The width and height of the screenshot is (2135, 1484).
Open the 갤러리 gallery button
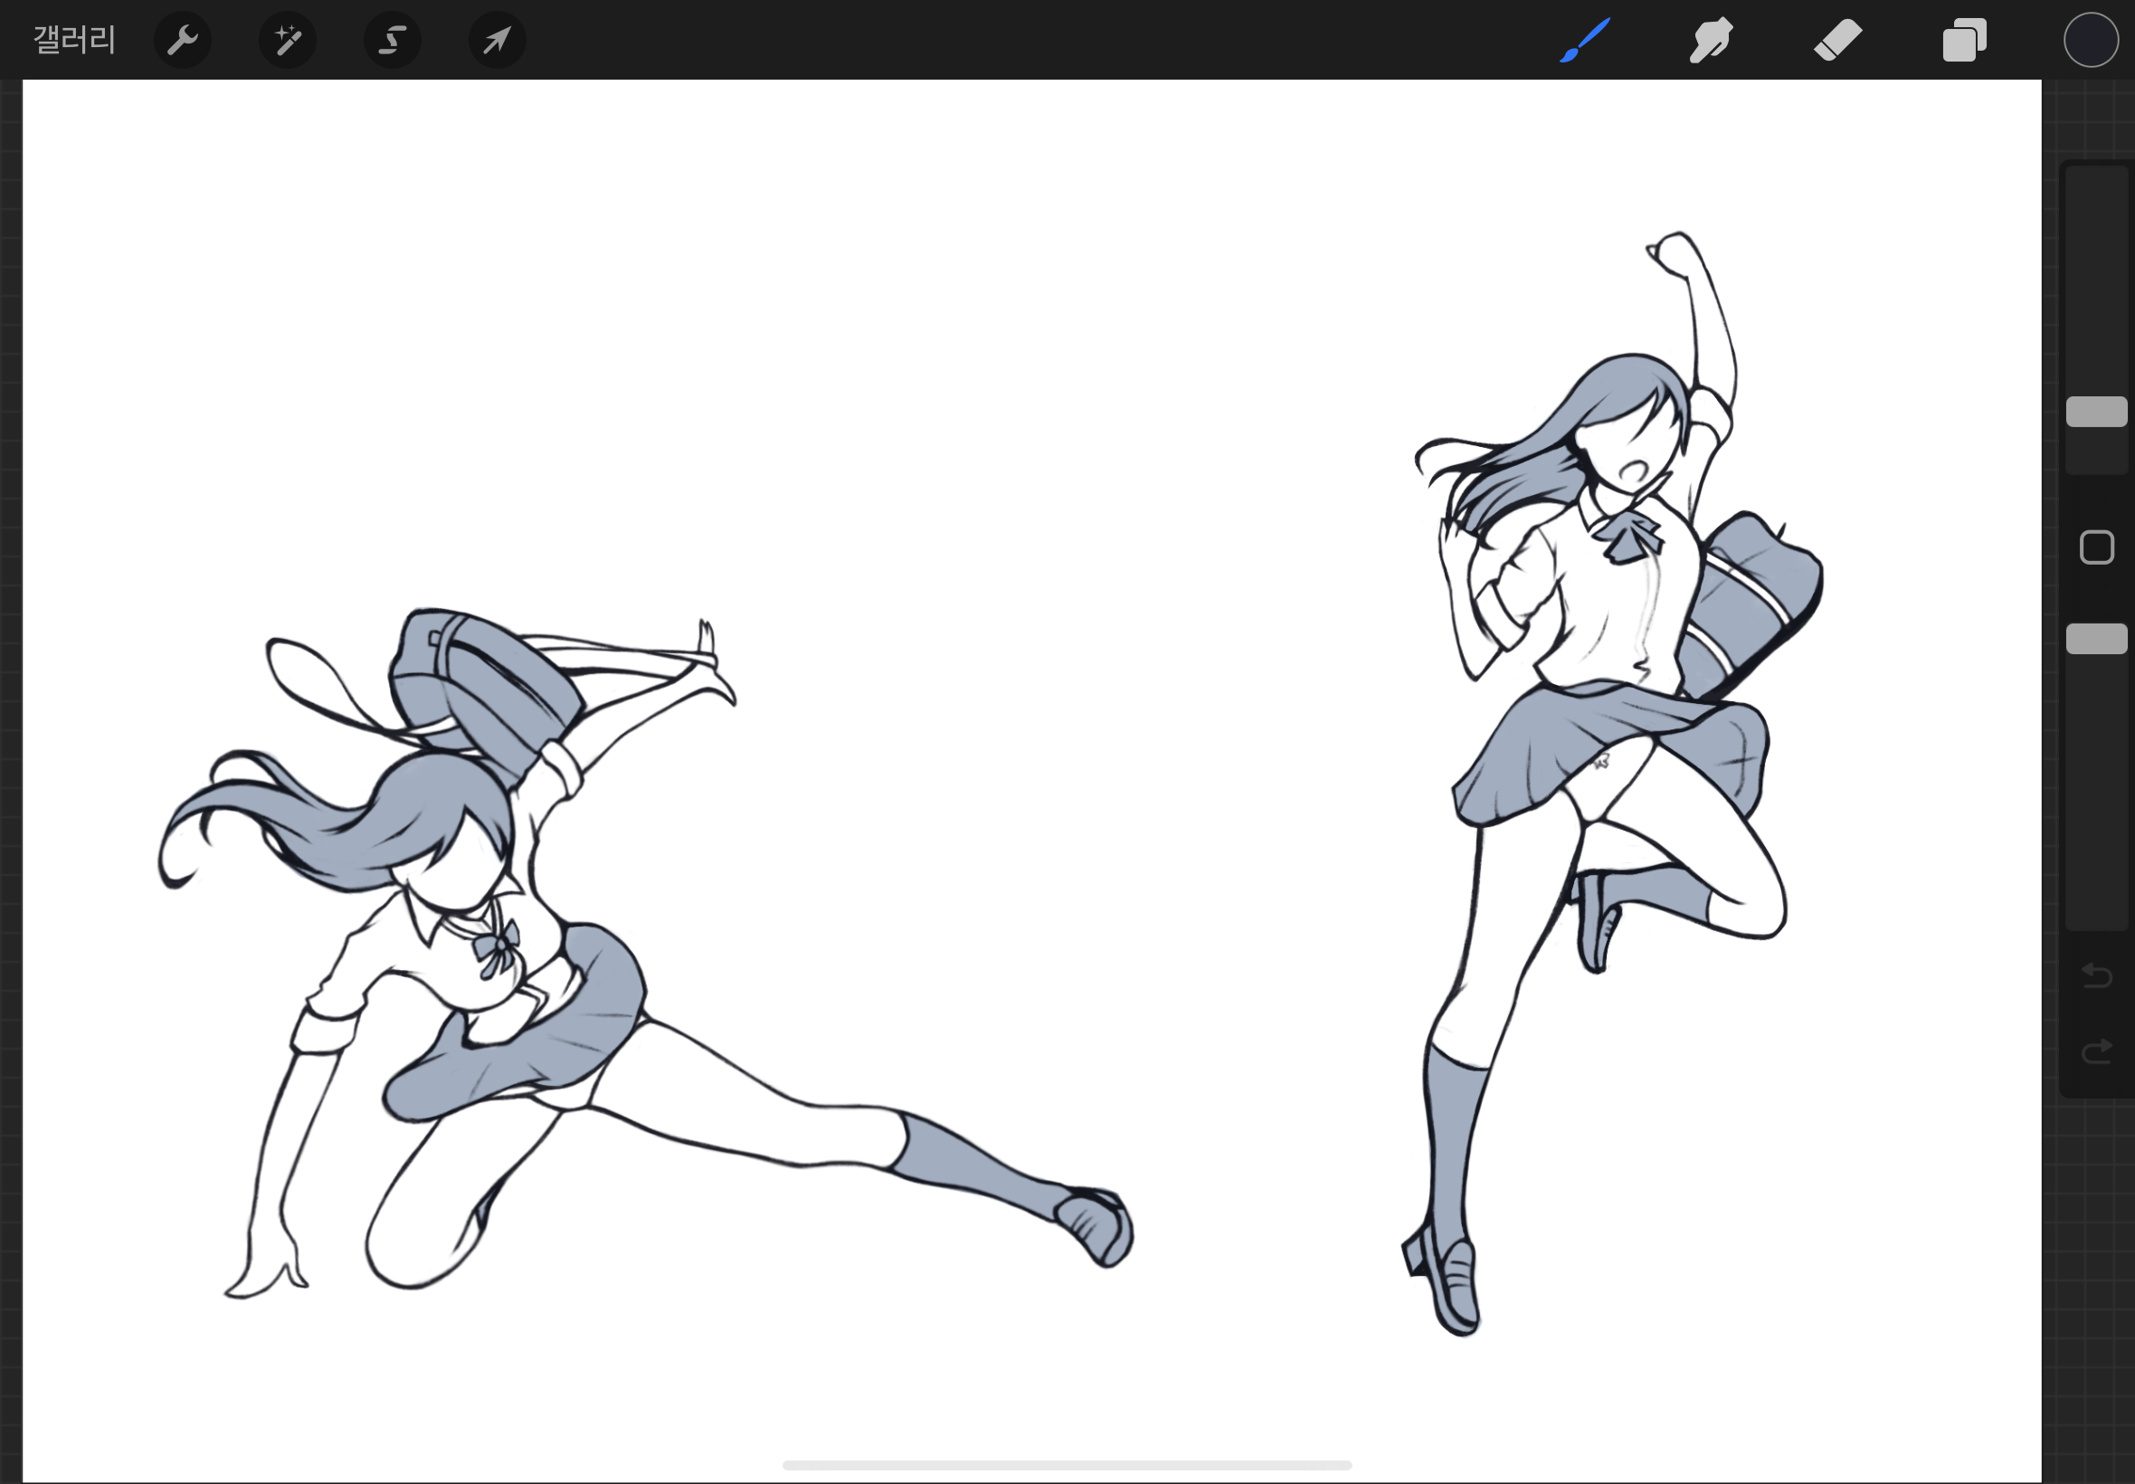pos(74,40)
